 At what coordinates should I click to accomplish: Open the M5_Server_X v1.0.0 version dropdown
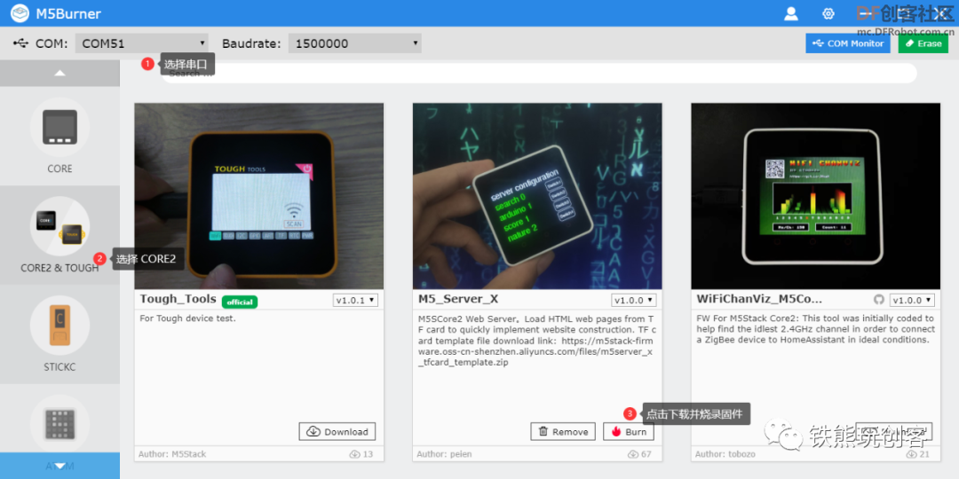point(634,300)
